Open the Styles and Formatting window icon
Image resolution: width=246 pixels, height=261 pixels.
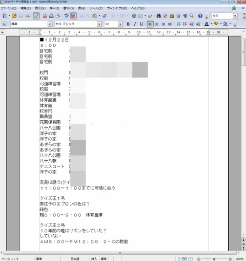click(5, 24)
